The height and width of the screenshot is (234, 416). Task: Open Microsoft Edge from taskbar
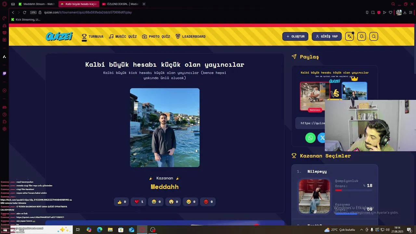[x=99, y=230]
